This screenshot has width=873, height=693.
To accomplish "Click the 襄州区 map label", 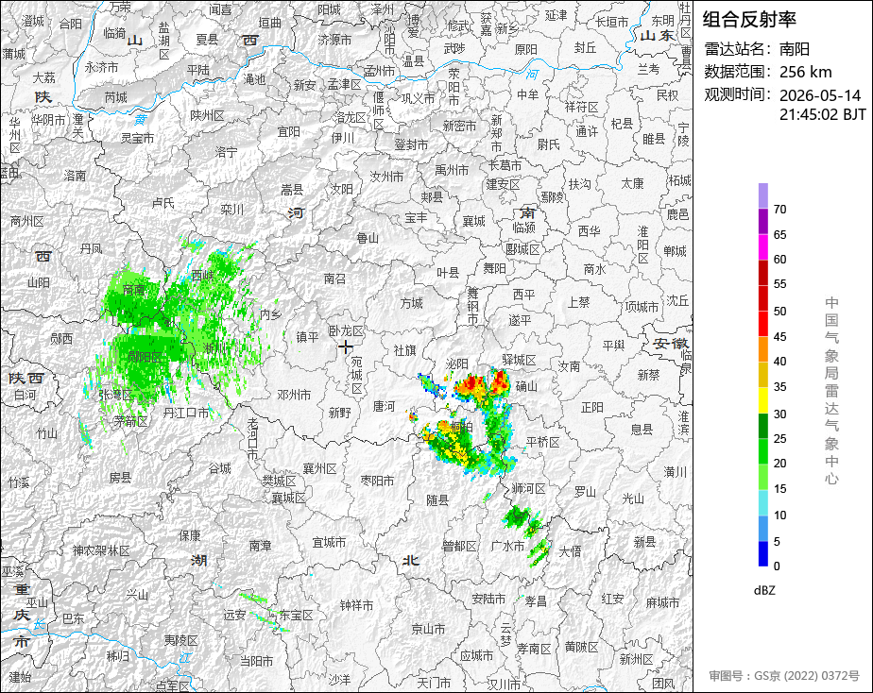I will 319,469.
